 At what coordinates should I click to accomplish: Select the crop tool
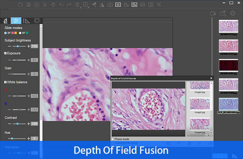coord(159,5)
